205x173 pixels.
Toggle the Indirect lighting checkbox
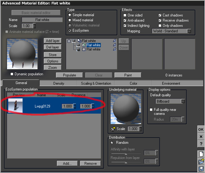click(x=125, y=26)
